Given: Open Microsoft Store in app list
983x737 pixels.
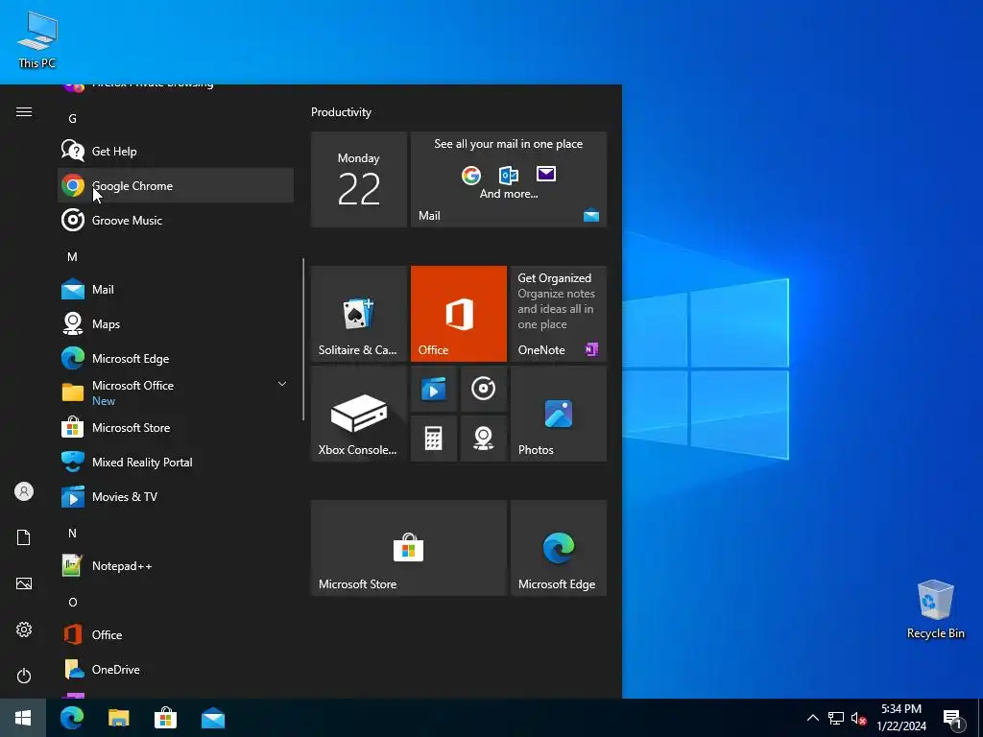Looking at the screenshot, I should [x=176, y=427].
